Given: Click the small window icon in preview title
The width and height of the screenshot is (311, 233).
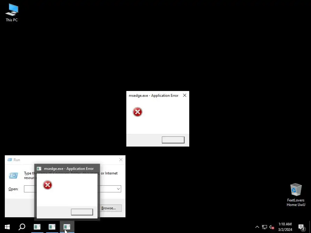Looking at the screenshot, I should coord(39,169).
